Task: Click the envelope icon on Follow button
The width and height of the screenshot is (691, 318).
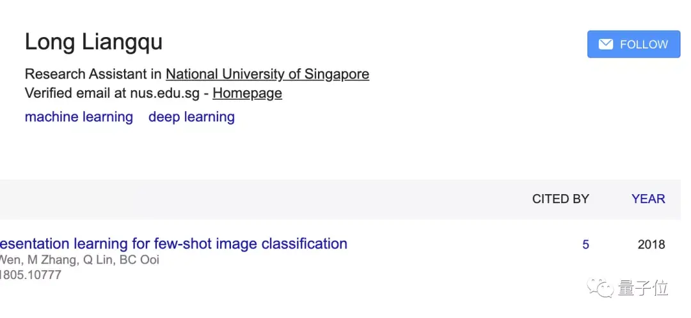Action: click(x=605, y=44)
